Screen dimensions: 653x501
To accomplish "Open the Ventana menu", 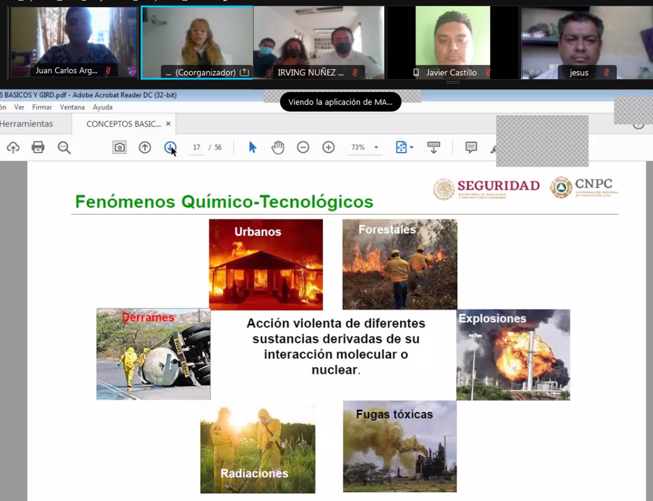I will 72,107.
